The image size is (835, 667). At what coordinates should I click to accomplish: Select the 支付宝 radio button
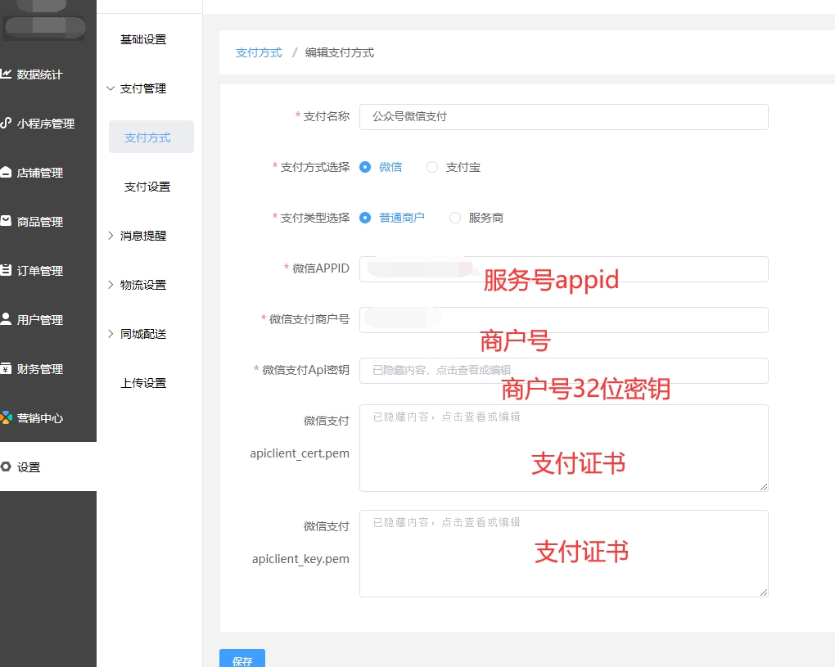pyautogui.click(x=432, y=167)
